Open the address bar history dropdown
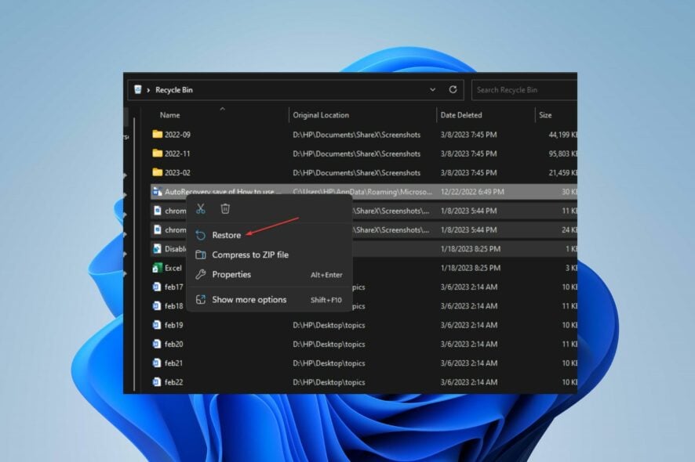Viewport: 695px width, 462px height. [432, 90]
